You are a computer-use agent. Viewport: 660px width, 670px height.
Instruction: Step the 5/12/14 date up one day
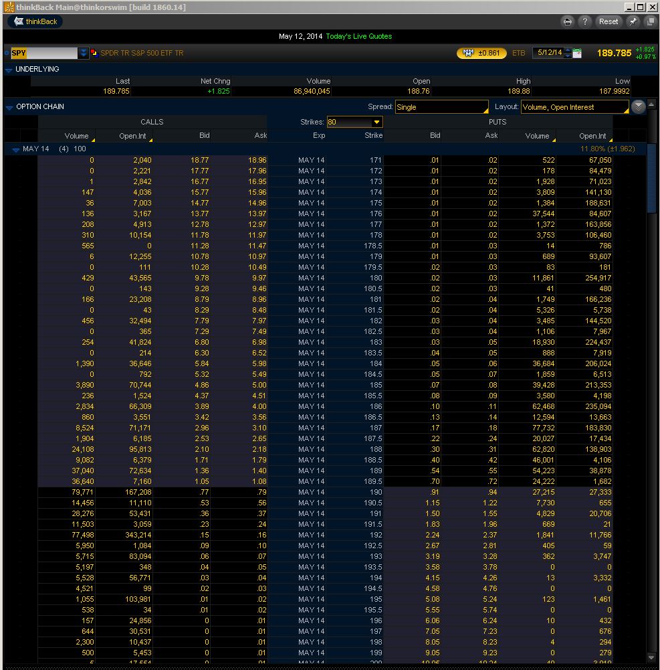click(x=567, y=50)
